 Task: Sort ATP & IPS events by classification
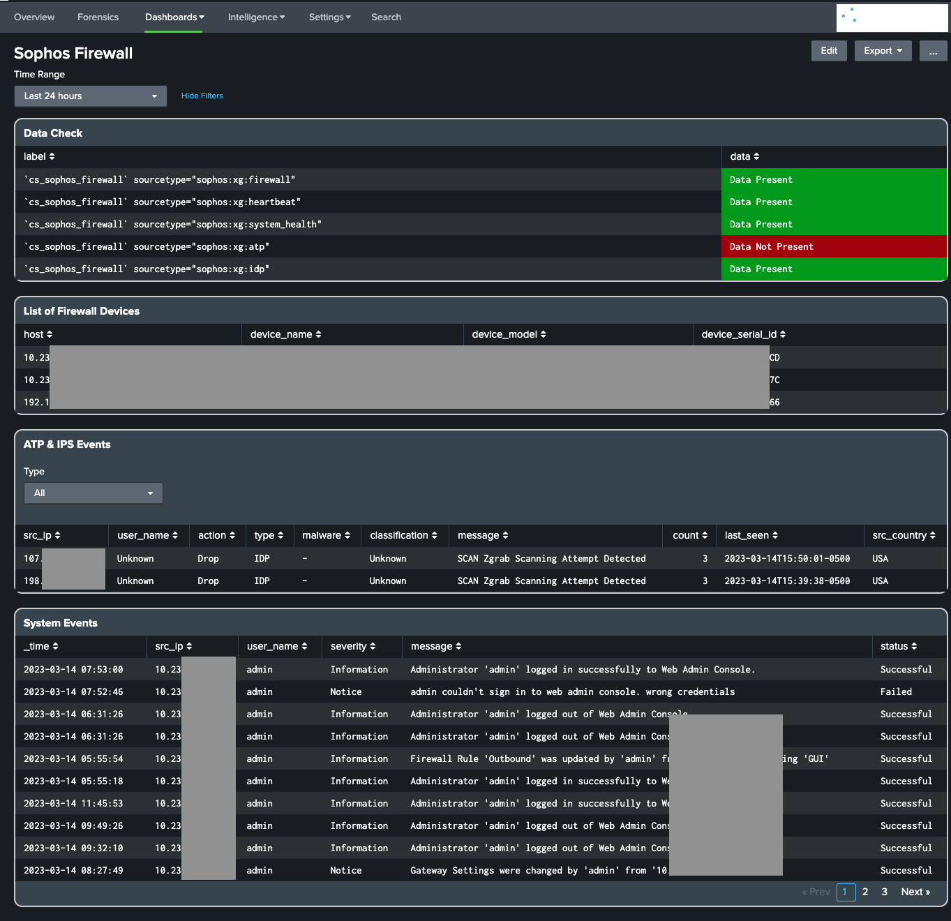[403, 535]
